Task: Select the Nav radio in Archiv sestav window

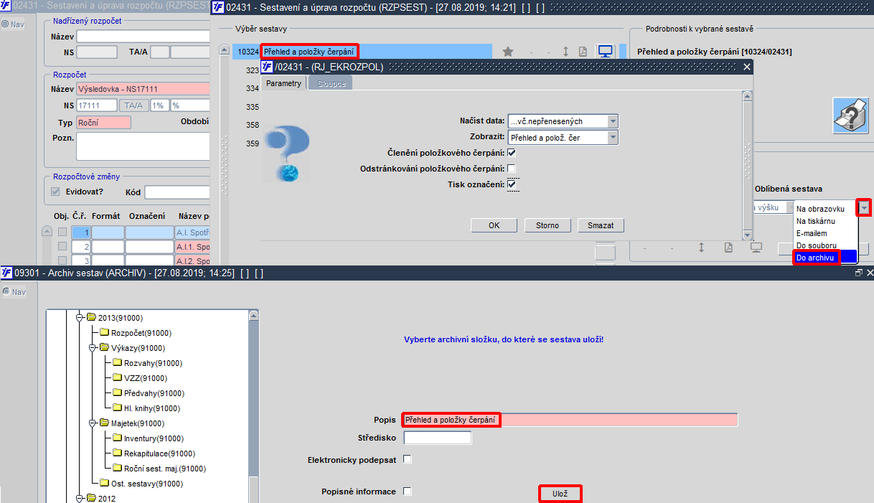Action: 5,291
